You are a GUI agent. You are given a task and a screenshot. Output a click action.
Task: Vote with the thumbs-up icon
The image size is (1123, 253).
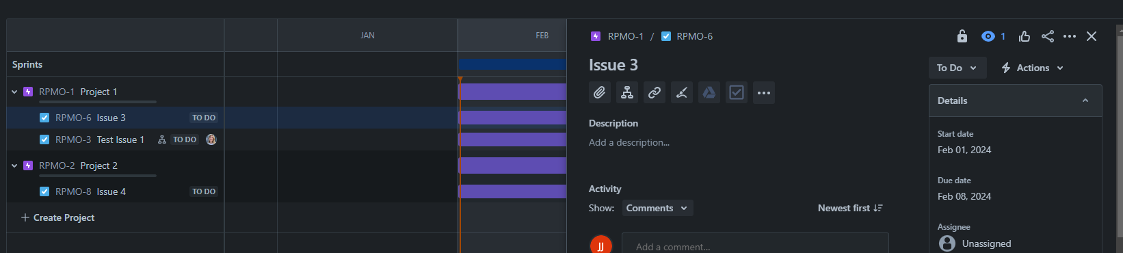[1025, 36]
